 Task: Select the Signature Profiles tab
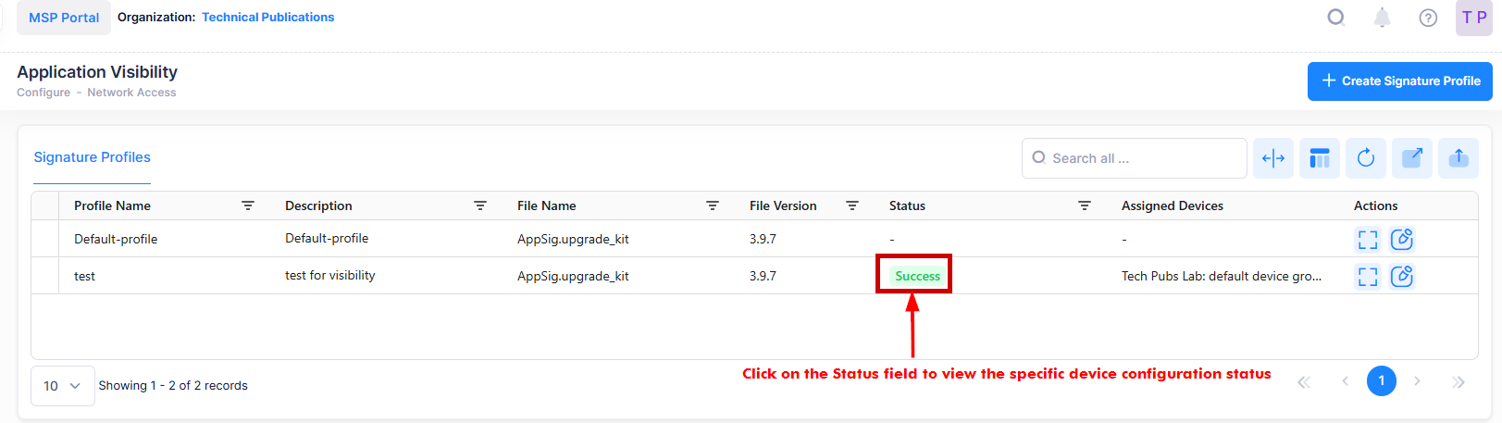point(92,157)
